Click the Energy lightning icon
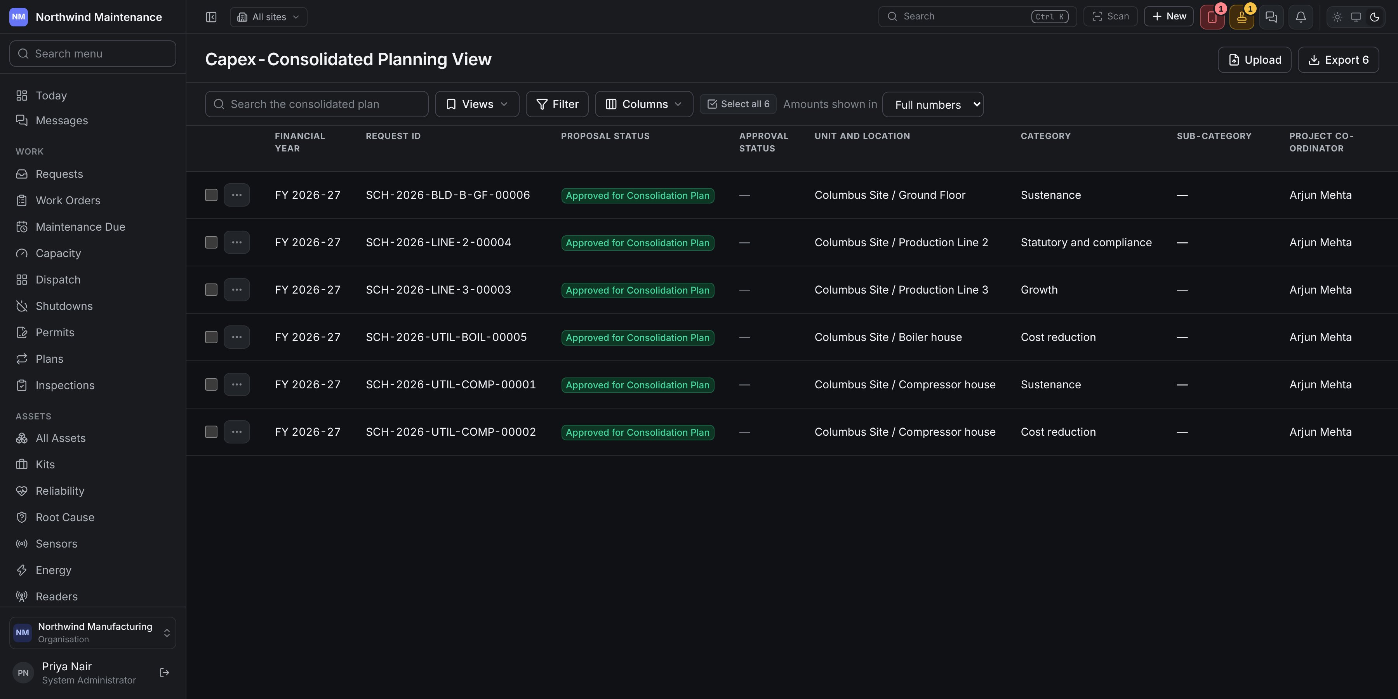 click(22, 570)
